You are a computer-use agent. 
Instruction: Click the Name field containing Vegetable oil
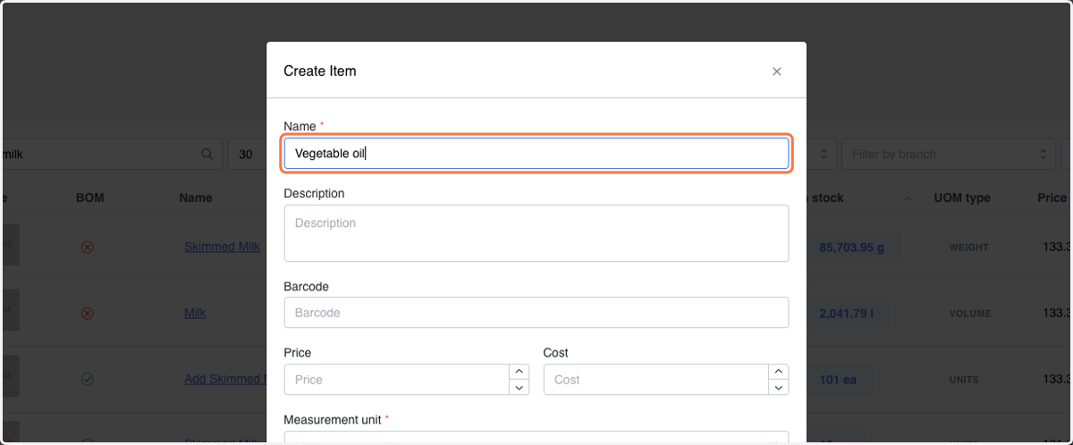tap(536, 154)
